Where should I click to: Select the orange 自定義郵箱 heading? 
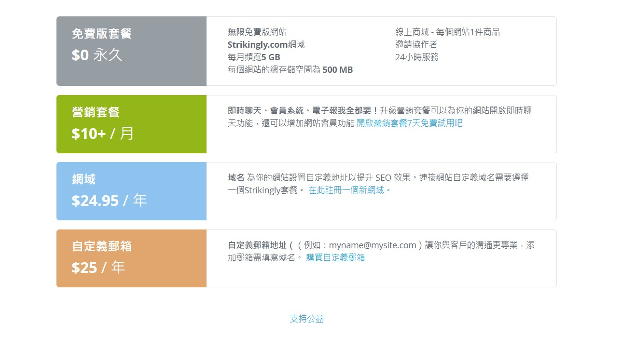pyautogui.click(x=102, y=246)
